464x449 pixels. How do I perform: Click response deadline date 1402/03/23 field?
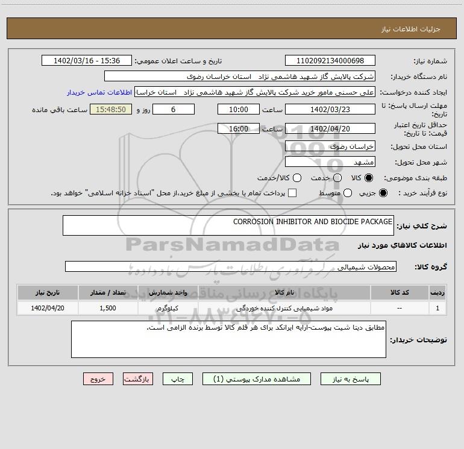pos(330,109)
